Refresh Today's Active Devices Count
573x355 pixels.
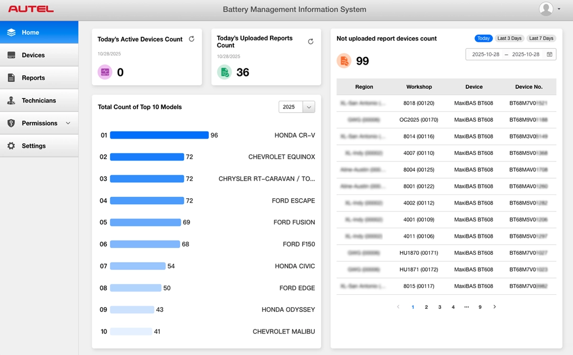tap(192, 39)
